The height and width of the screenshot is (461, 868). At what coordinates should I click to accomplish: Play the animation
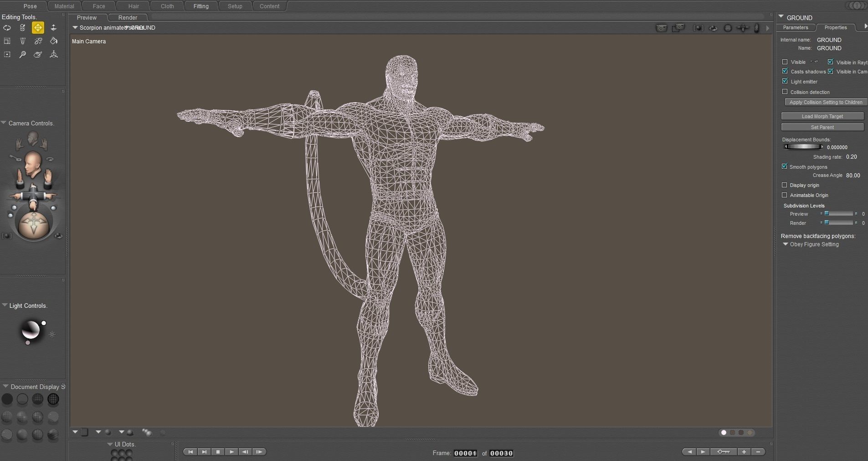pos(231,452)
